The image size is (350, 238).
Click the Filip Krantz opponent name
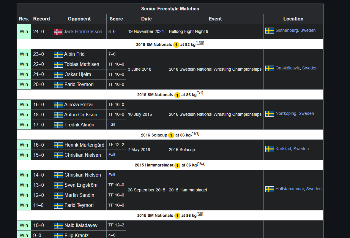pos(76,235)
